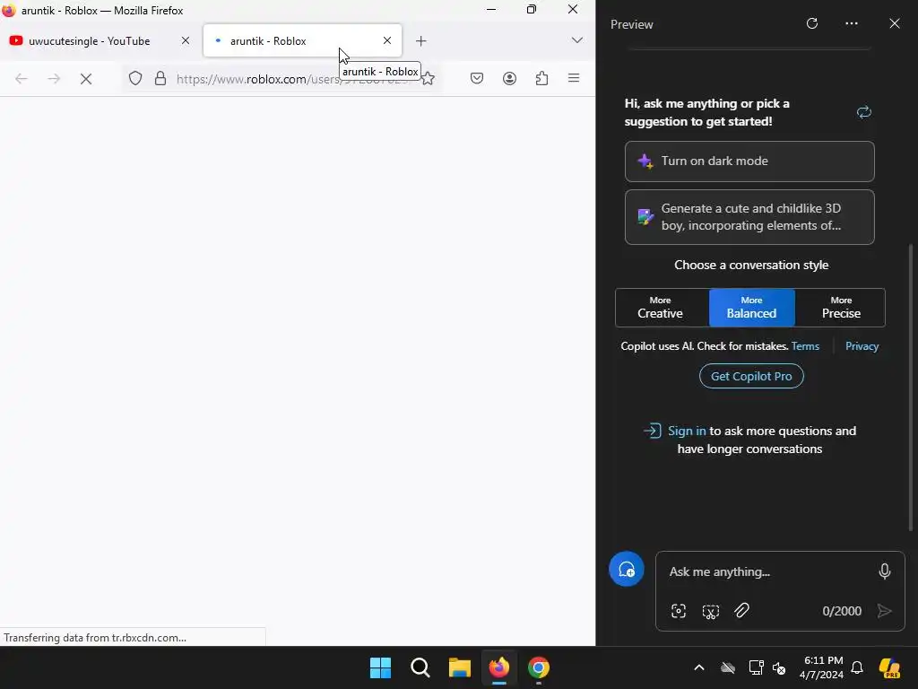Bookmark this page with star icon

pyautogui.click(x=428, y=79)
